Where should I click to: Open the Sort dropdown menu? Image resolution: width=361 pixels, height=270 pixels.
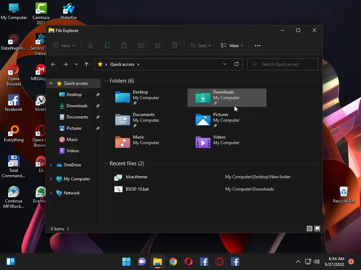click(x=200, y=45)
